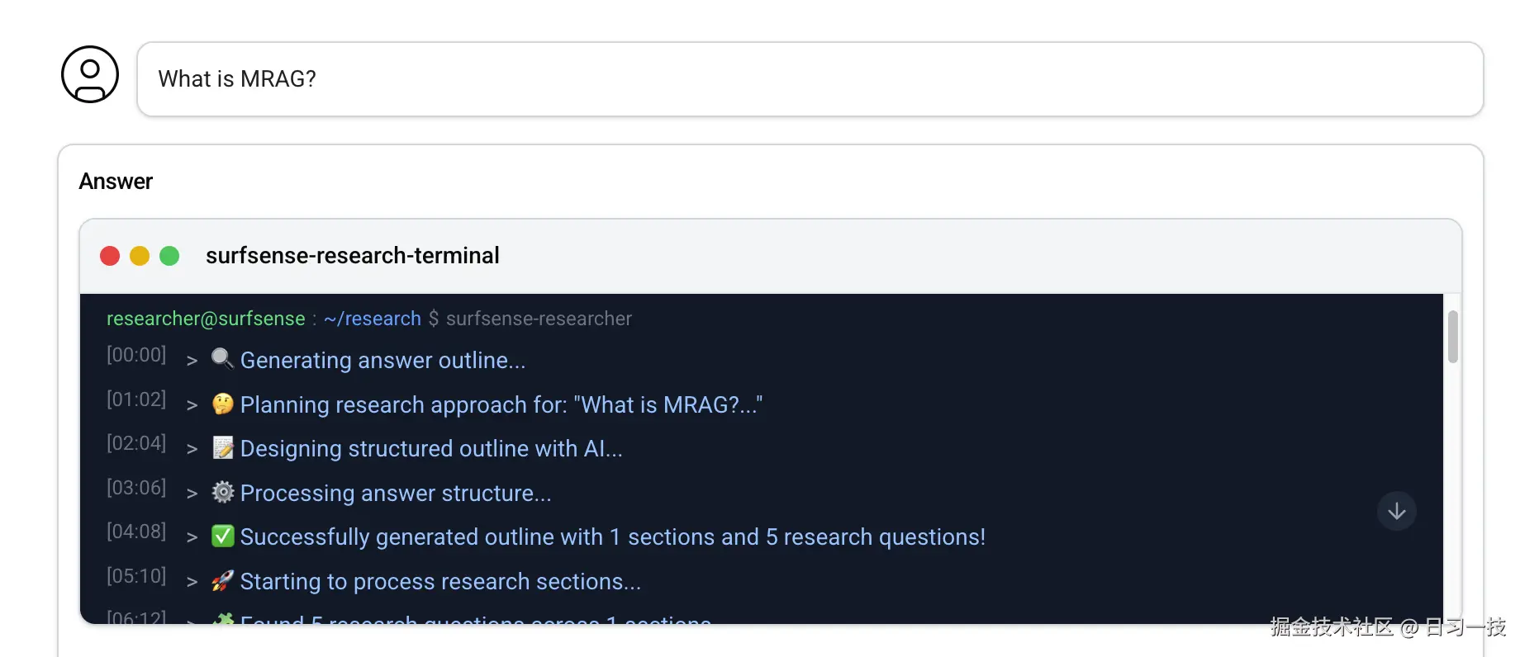The image size is (1525, 657).
Task: Click inside the What is MRAG question field
Action: pos(237,78)
